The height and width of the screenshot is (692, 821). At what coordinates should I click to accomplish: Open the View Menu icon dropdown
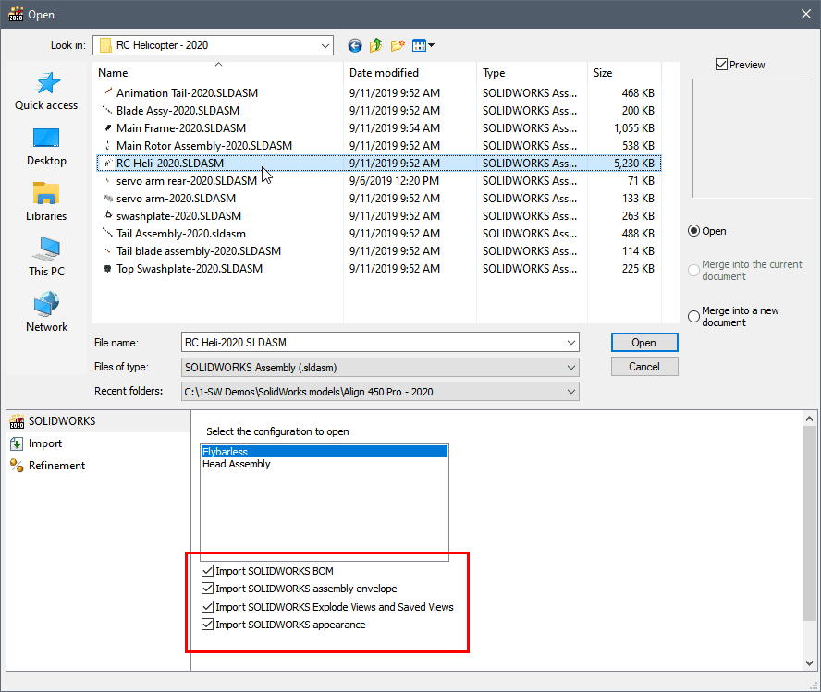point(423,46)
